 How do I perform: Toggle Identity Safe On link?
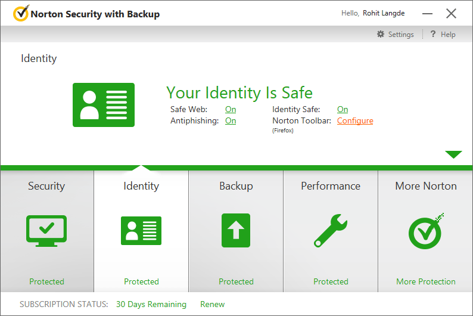pos(343,109)
